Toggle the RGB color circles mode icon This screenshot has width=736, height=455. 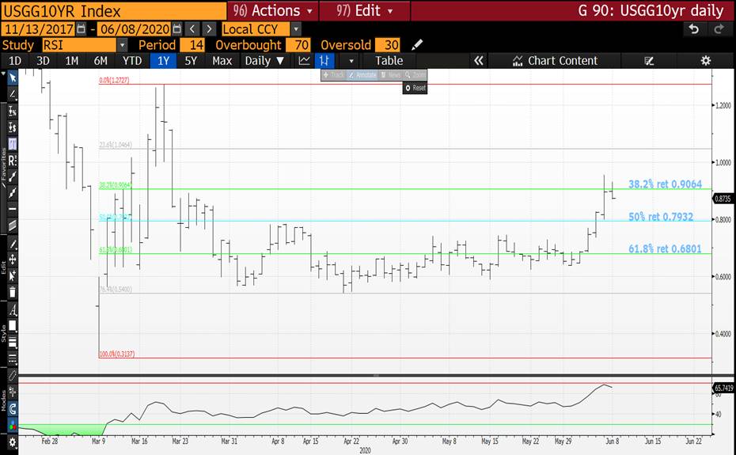point(13,425)
